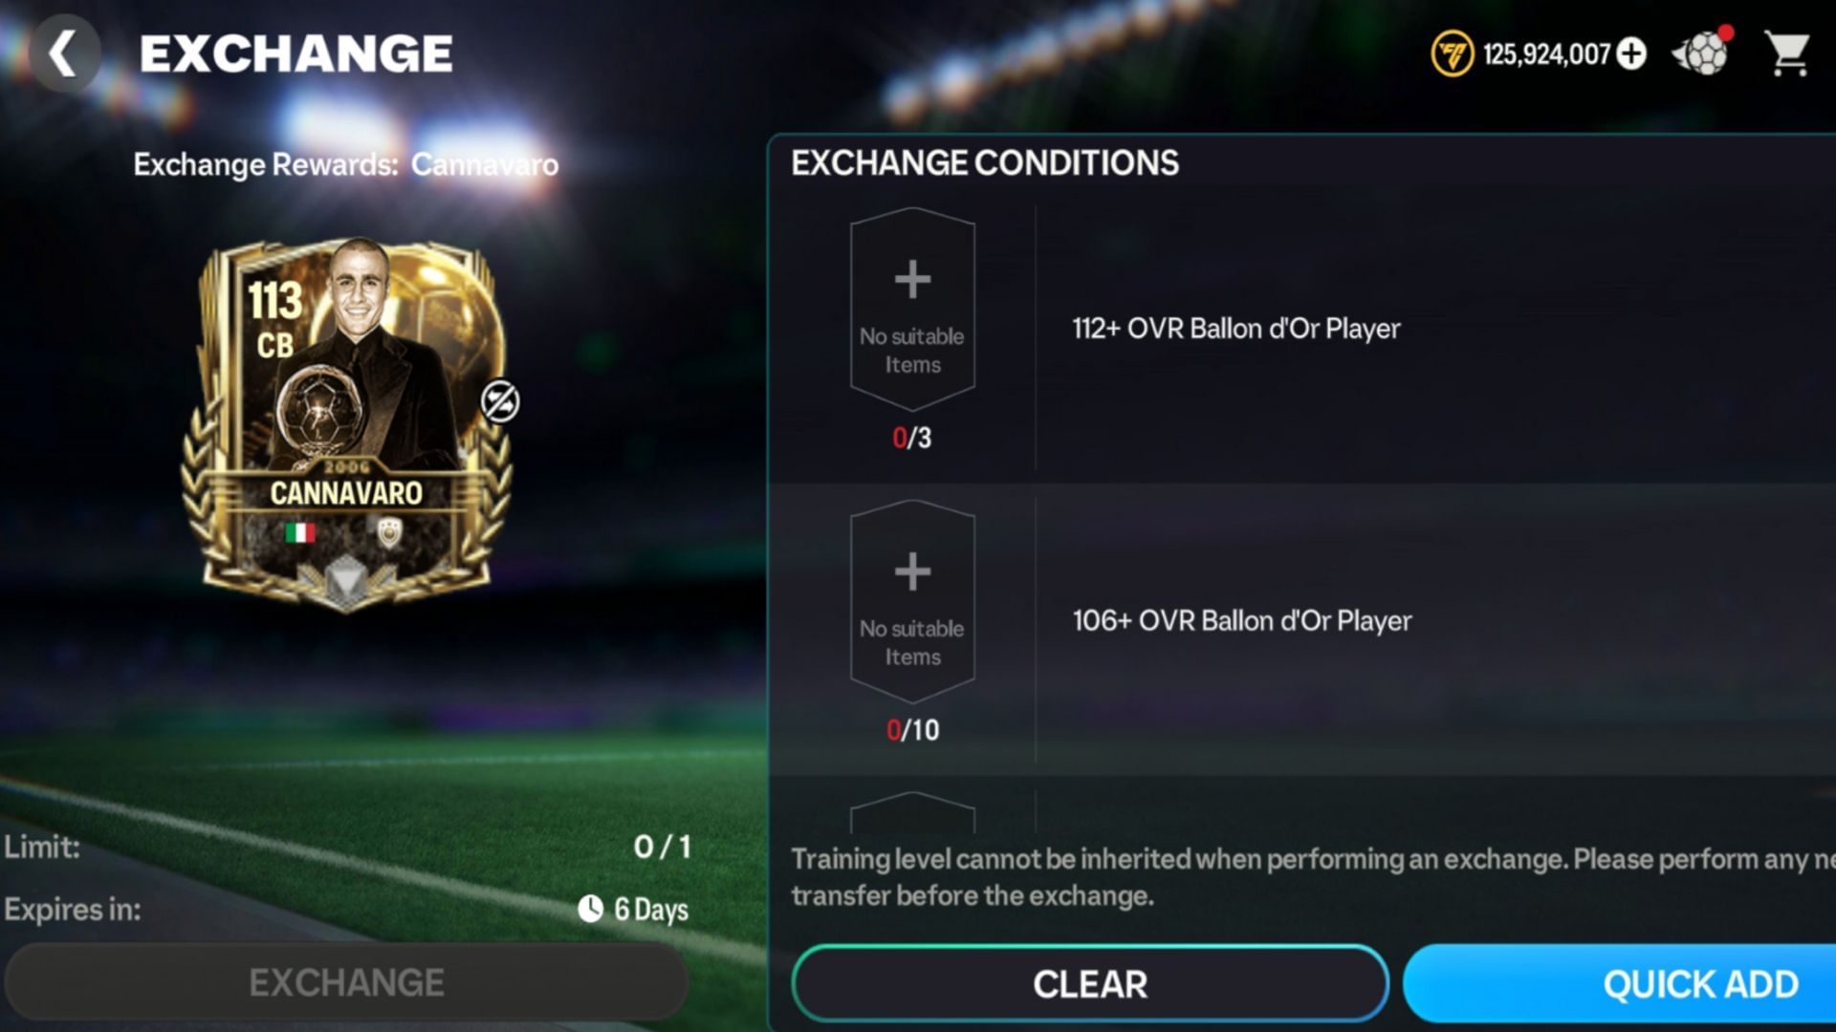Select 112+ OVR Ballon d'Or Player condition

[x=1235, y=329]
